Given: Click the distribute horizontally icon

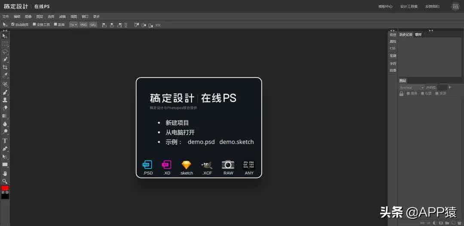Looking at the screenshot, I should coord(158,25).
